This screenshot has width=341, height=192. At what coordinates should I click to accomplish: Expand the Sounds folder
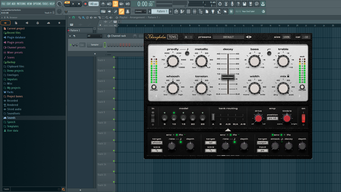click(11, 118)
